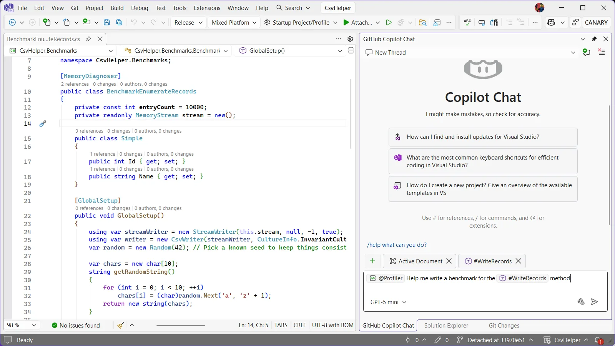This screenshot has width=615, height=346.
Task: Start debugging with the green play button
Action: click(x=389, y=22)
